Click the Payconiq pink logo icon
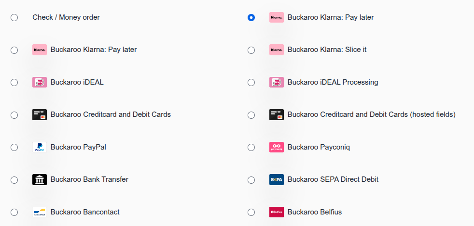The image size is (474, 226). tap(277, 147)
